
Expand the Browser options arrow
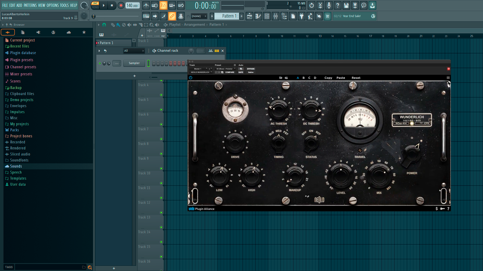click(3, 25)
